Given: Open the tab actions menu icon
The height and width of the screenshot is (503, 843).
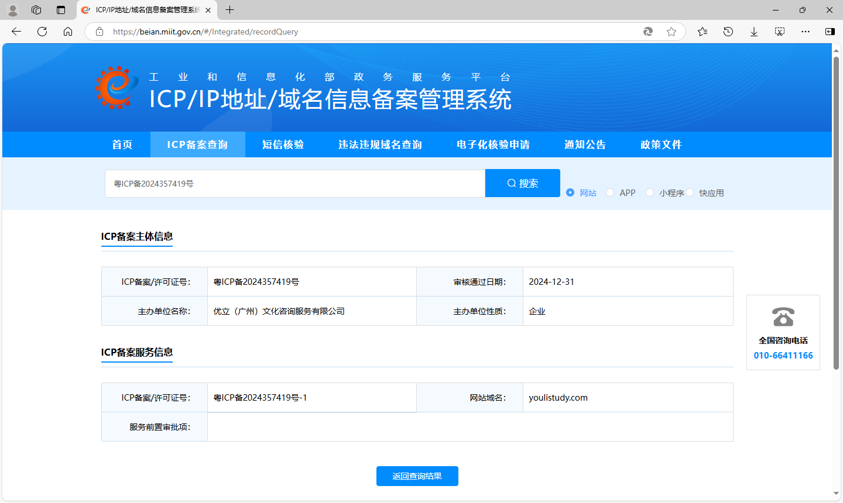Looking at the screenshot, I should (x=61, y=10).
